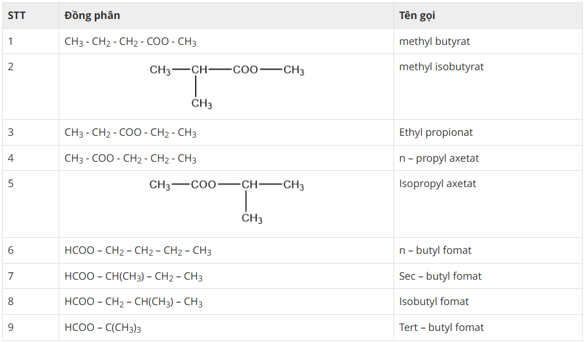Click the n – propyl axetat name

[x=439, y=158]
